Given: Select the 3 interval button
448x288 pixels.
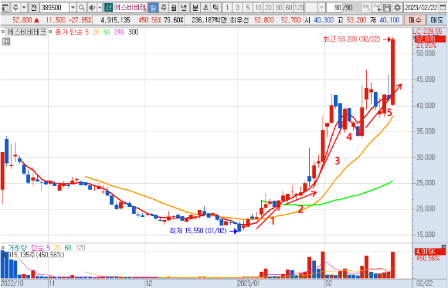Looking at the screenshot, I should point(237,8).
